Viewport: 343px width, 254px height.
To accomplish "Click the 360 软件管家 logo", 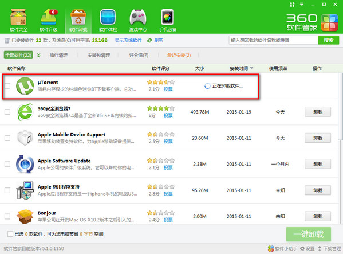I will point(312,22).
